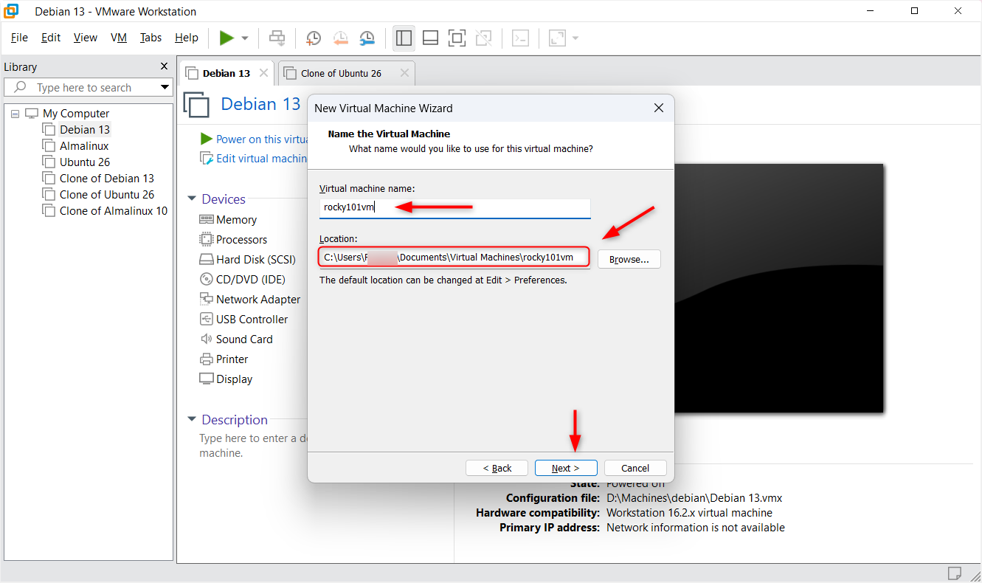Open the snapshot manager icon
982x583 pixels.
click(367, 38)
